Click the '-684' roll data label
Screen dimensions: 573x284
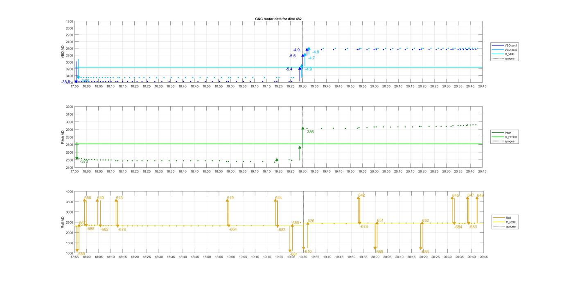point(458,227)
